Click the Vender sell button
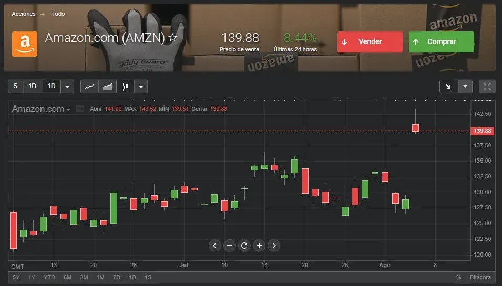The width and height of the screenshot is (502, 286). 370,42
